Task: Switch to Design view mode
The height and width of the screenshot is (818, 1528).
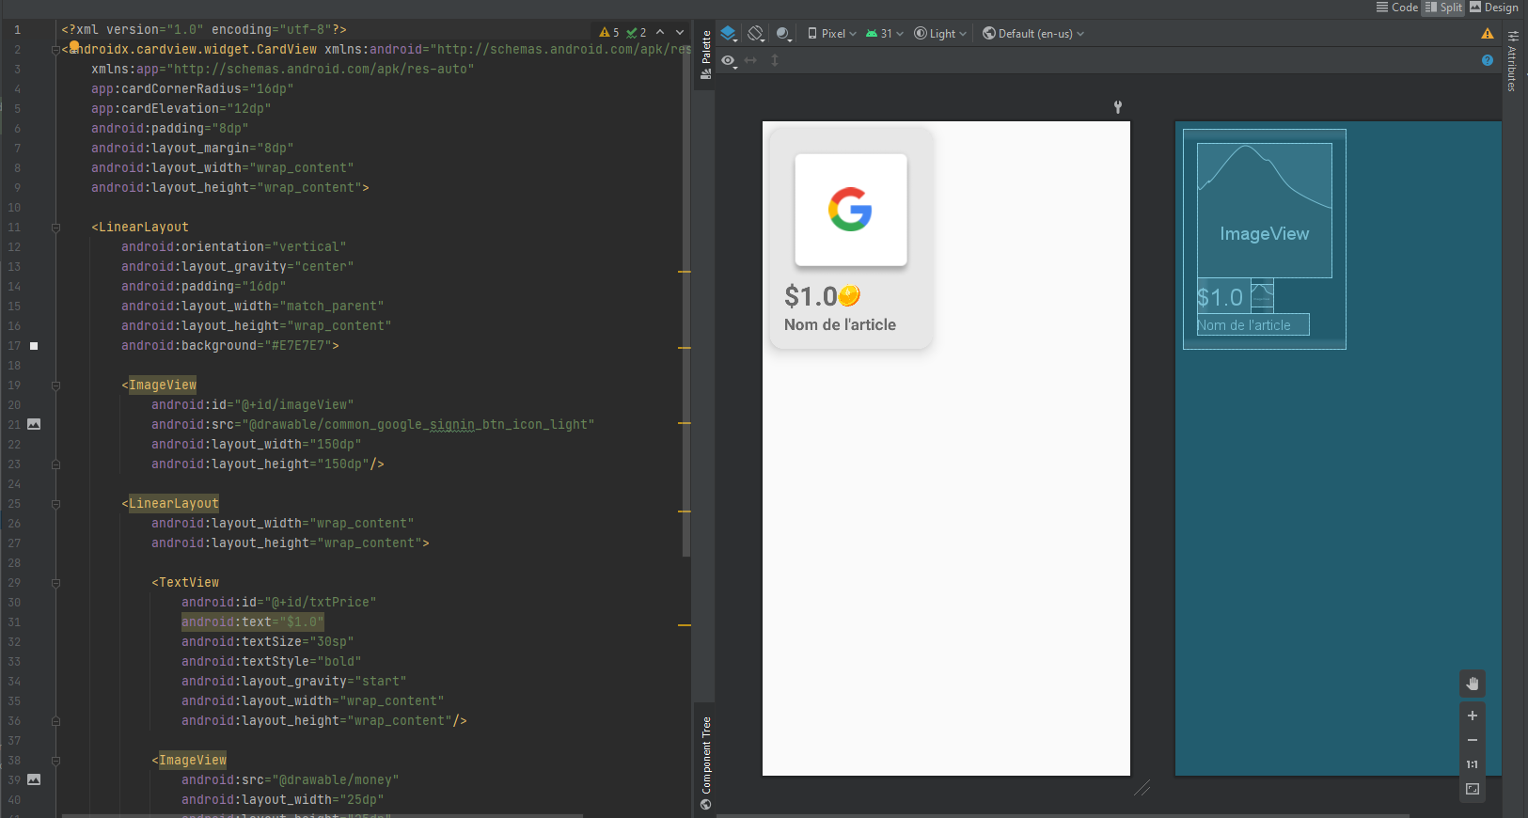Action: 1494,8
